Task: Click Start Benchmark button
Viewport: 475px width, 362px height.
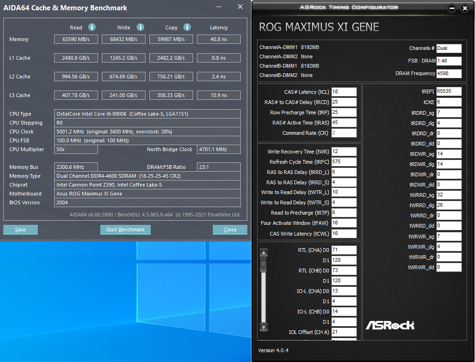Action: (126, 230)
